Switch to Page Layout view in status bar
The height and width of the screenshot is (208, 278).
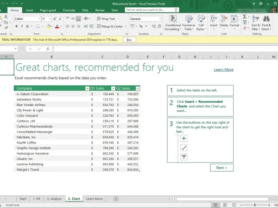click(225, 205)
